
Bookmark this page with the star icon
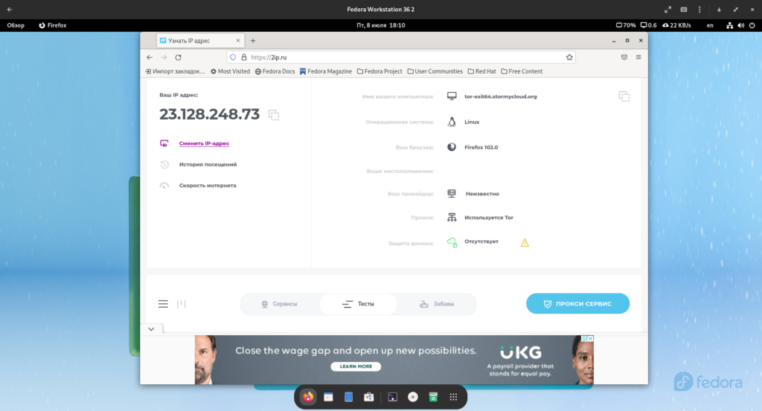point(569,57)
